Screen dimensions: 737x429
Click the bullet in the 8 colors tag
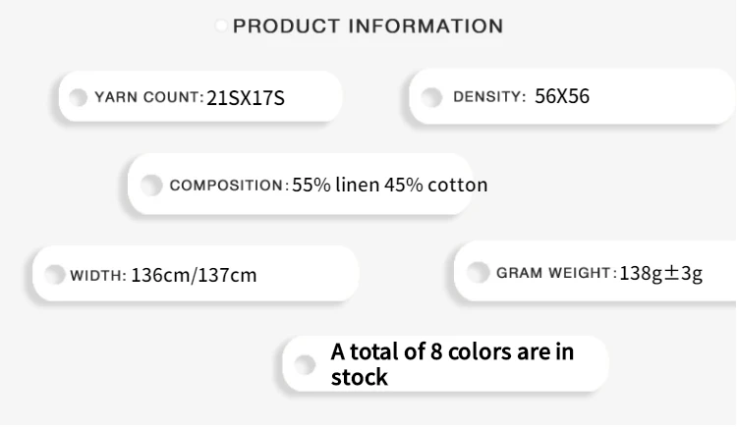click(306, 364)
